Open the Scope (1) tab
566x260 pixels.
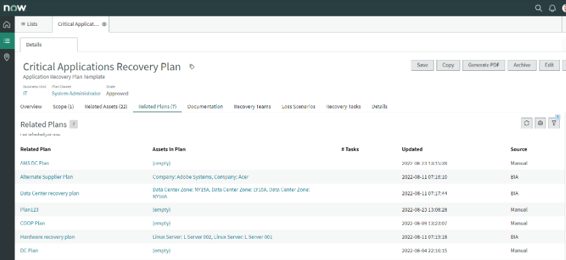pyautogui.click(x=63, y=107)
